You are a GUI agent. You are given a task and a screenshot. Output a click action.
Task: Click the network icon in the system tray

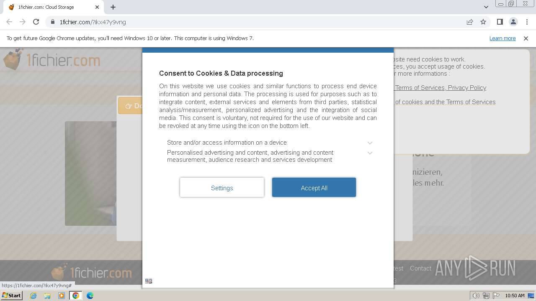coord(486,296)
